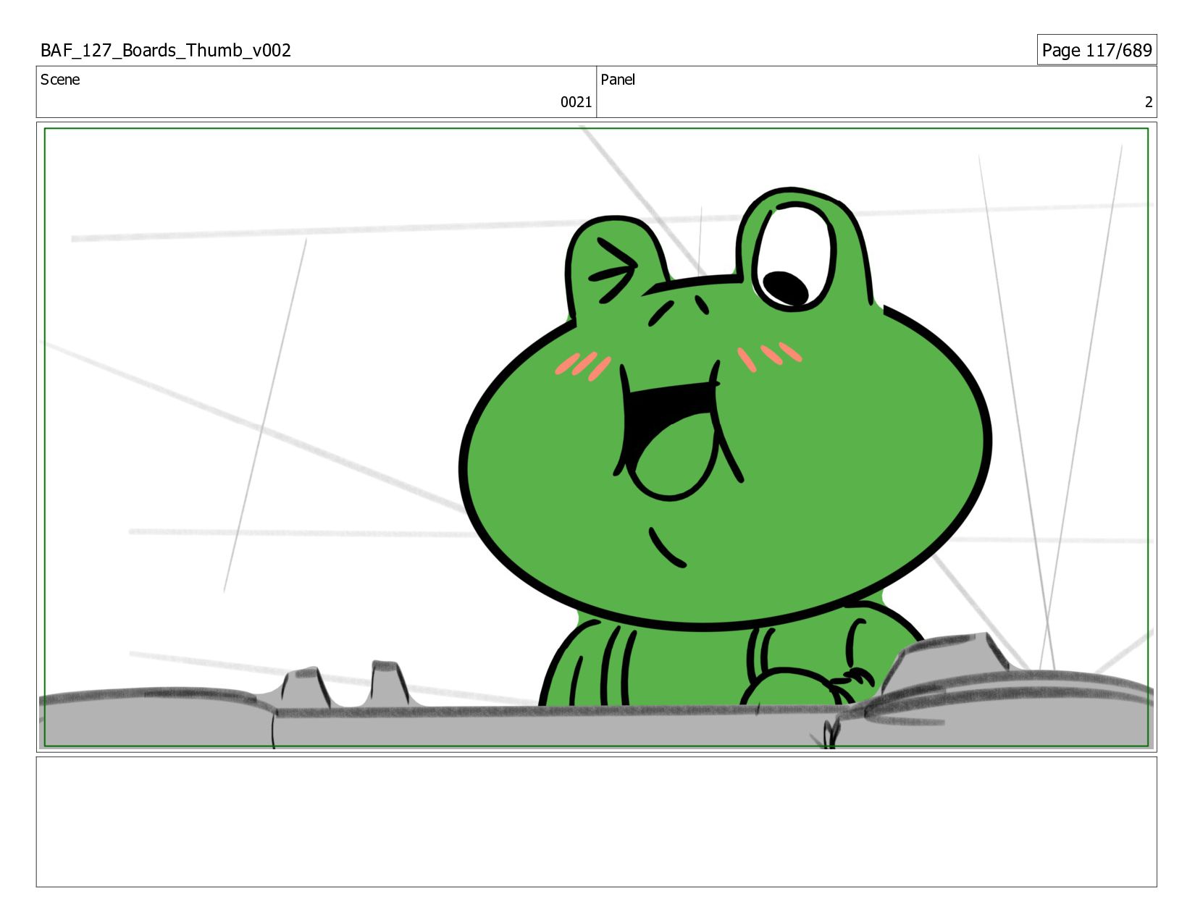Click the frog storyboard drawing
Viewport: 1195px width, 923px height.
pos(596,437)
